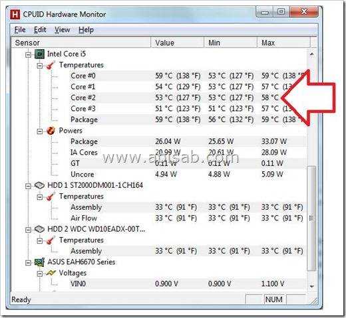
Task: Open the File menu
Action: (20, 30)
